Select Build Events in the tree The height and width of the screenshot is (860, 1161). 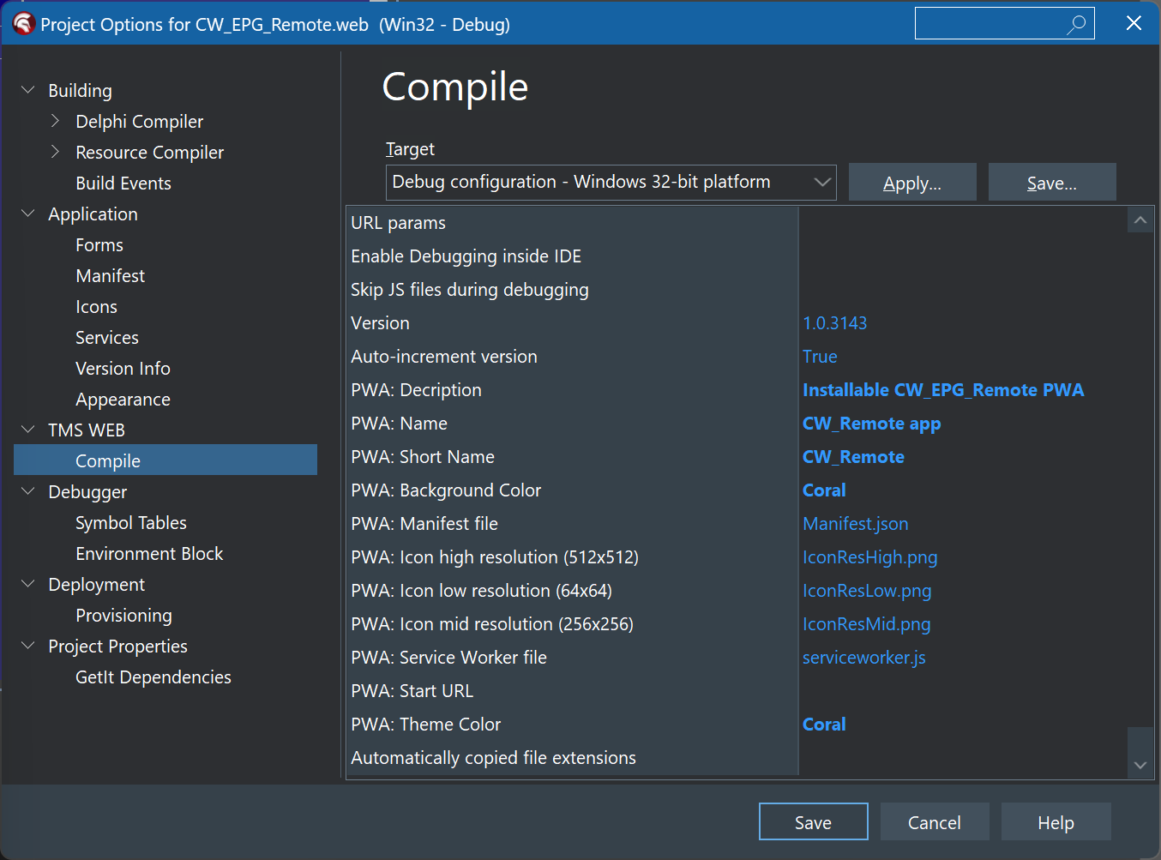click(x=123, y=183)
